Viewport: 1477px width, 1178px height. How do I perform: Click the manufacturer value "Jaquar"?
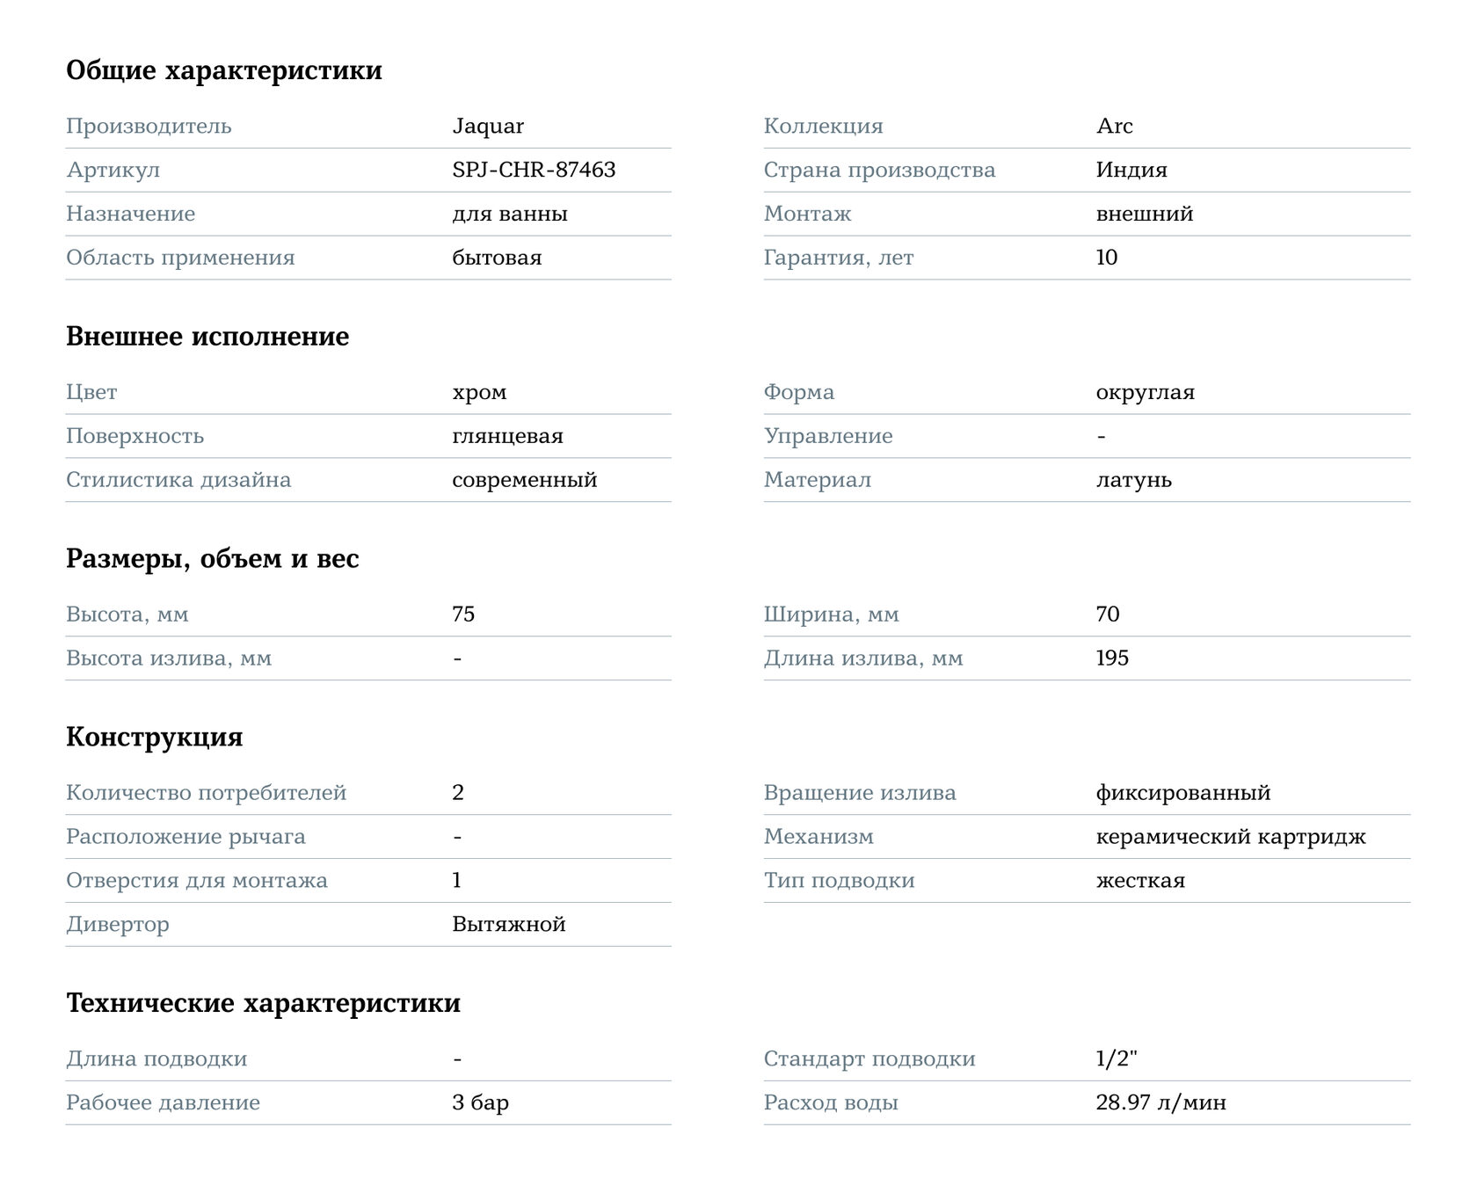(x=488, y=127)
